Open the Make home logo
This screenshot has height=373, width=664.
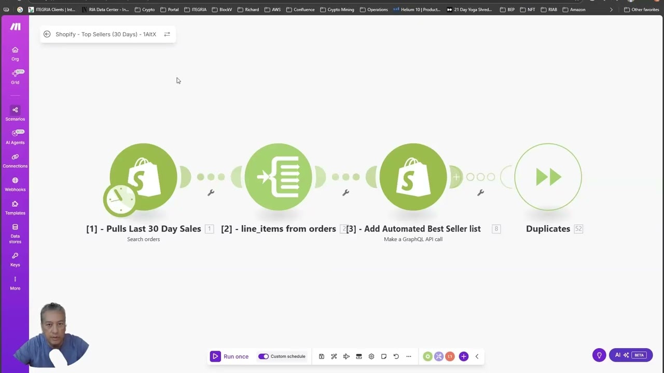click(x=15, y=27)
